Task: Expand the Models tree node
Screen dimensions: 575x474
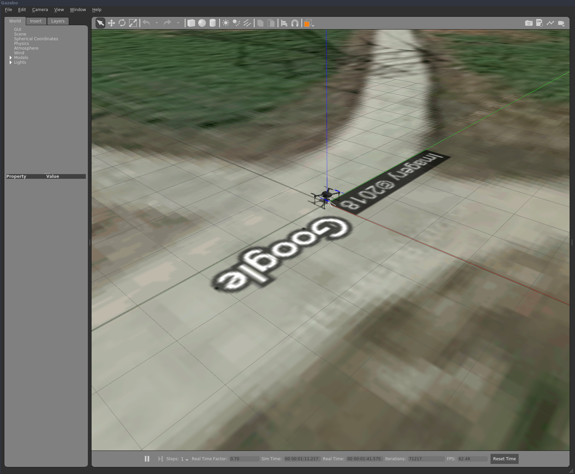Action: [11, 58]
